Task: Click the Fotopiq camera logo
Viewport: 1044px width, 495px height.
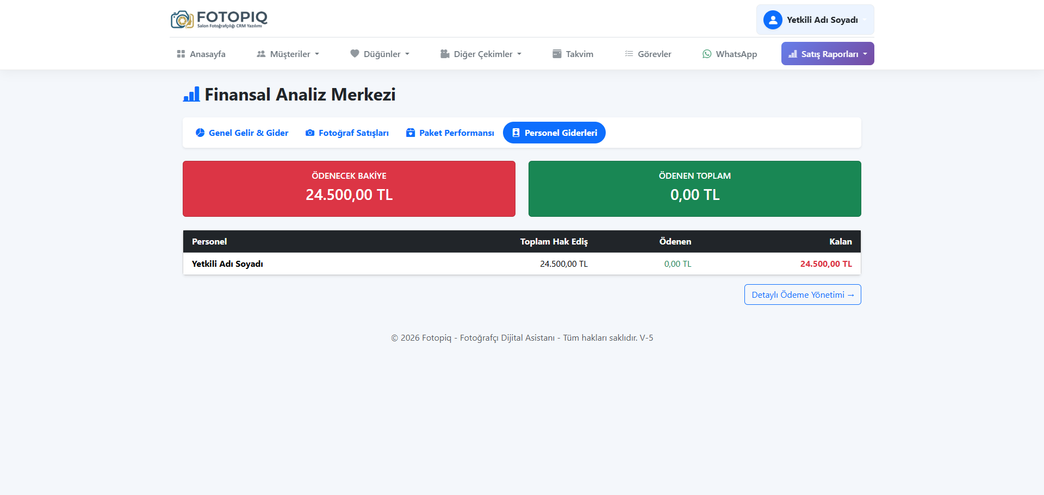Action: click(182, 20)
